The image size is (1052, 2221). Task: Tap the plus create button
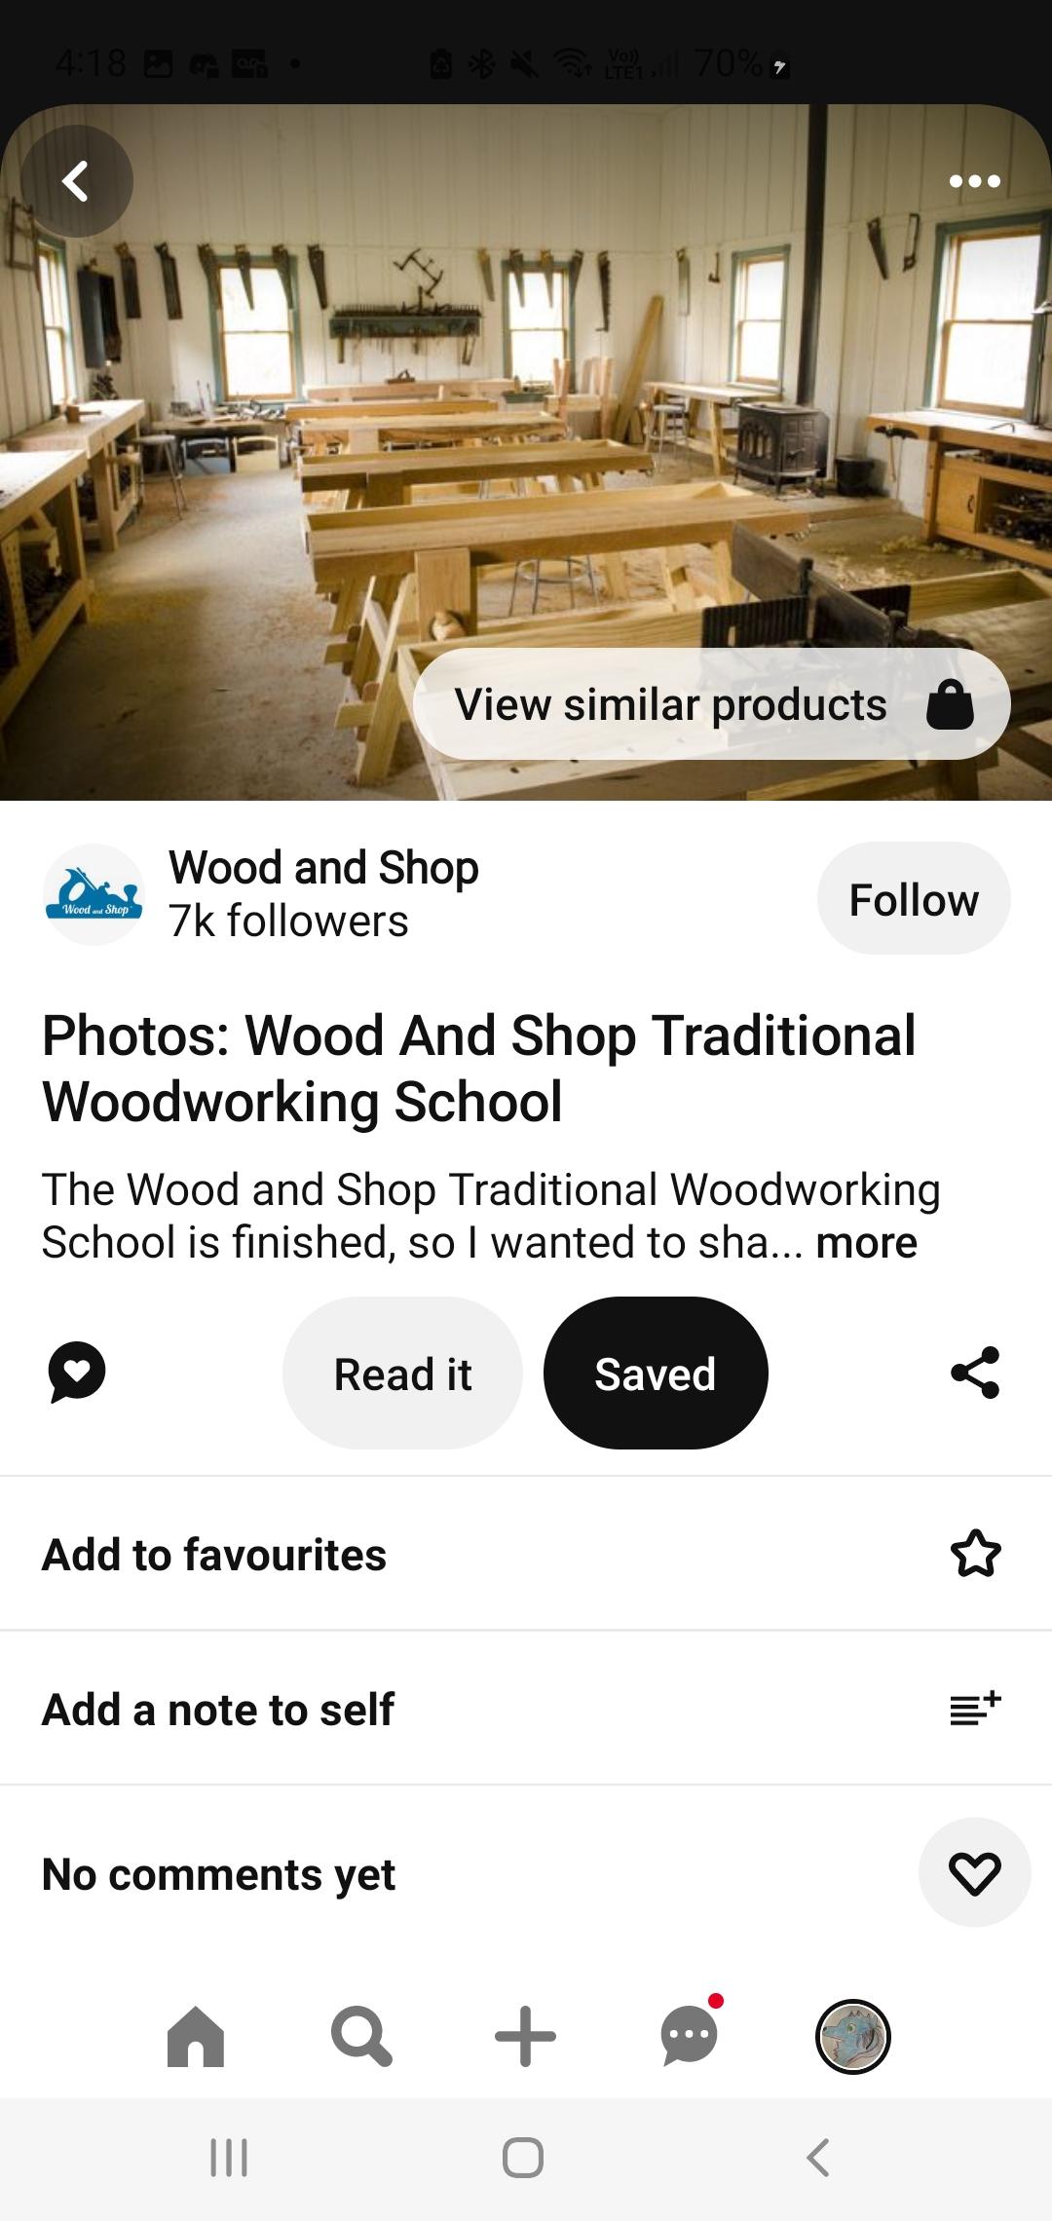click(x=525, y=2036)
